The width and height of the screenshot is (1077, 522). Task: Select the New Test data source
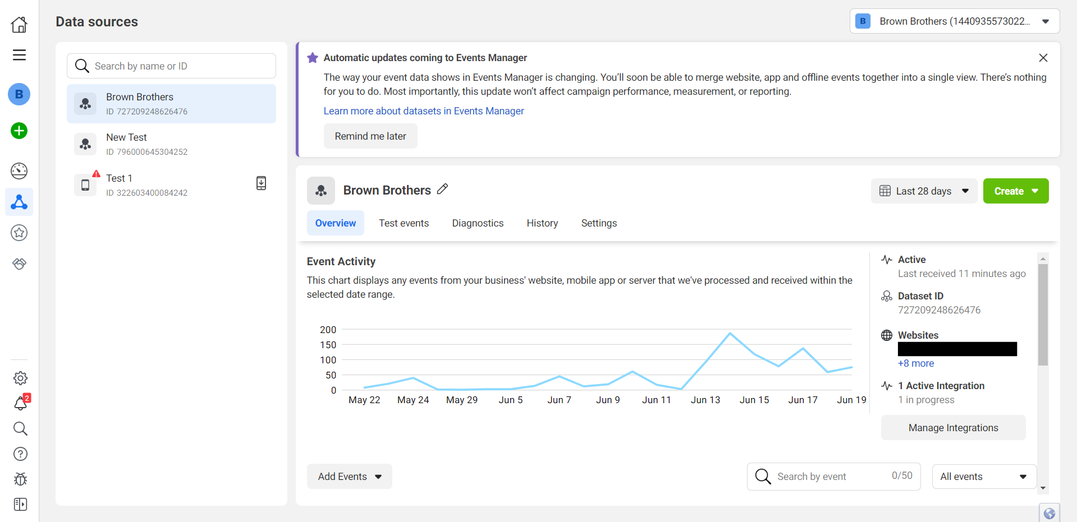(171, 144)
